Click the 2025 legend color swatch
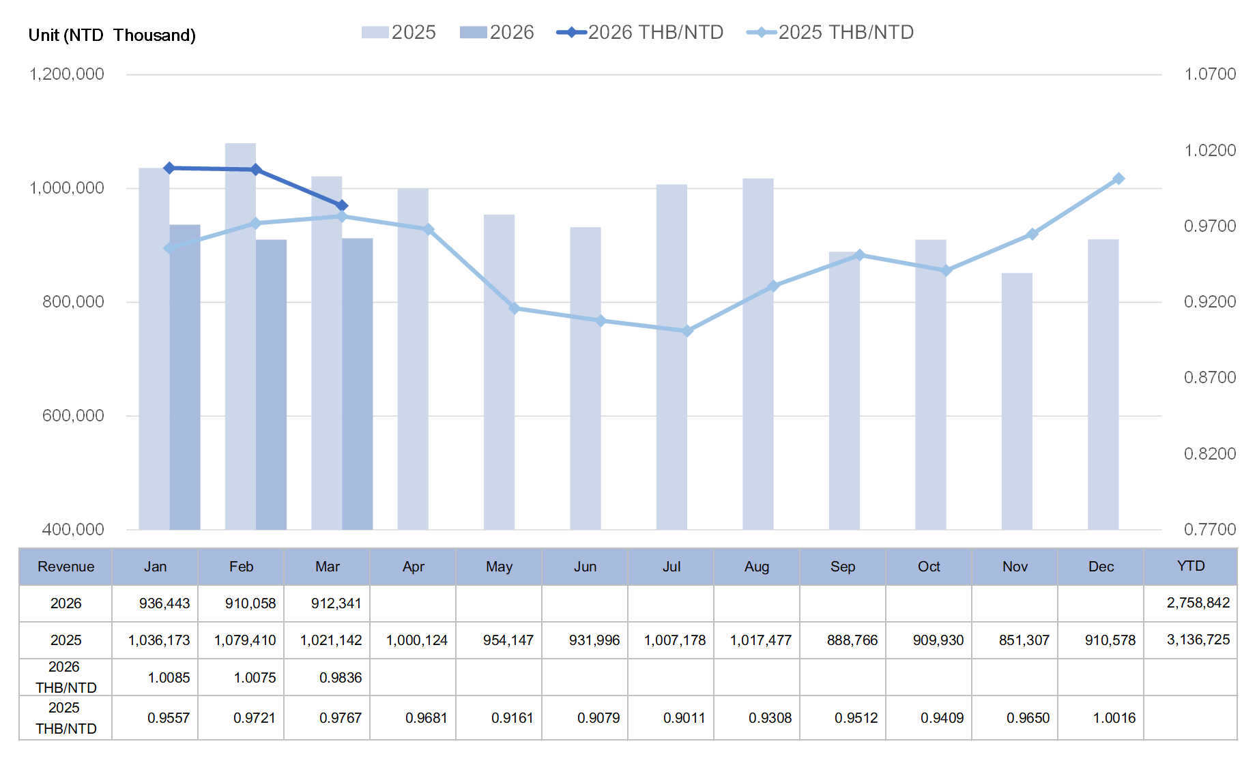 375,32
